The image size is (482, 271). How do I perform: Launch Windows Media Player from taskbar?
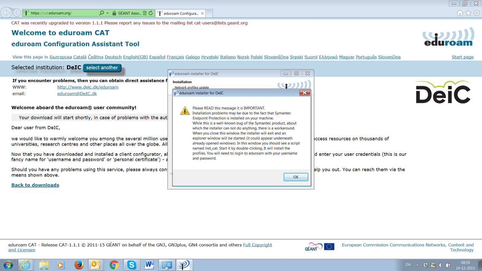coord(61,265)
